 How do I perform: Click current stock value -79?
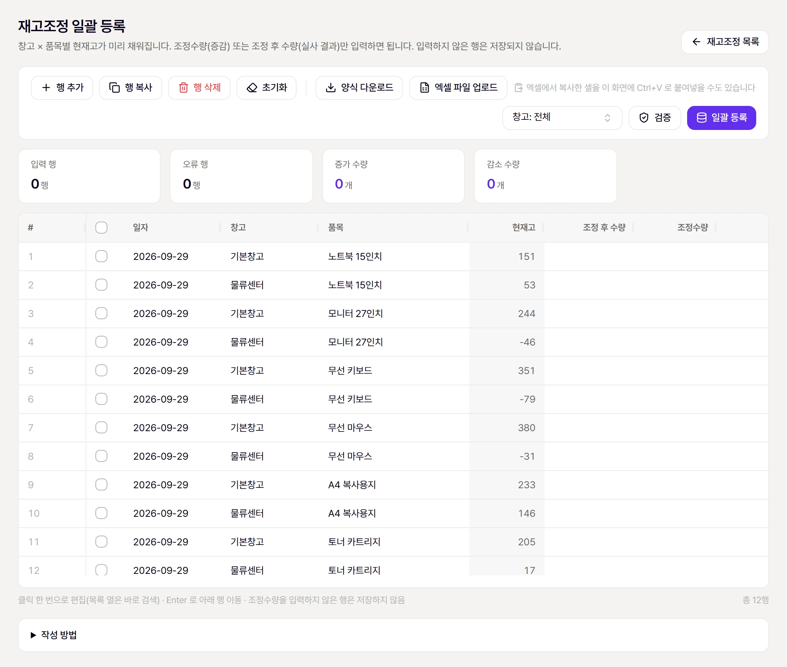[x=527, y=399]
